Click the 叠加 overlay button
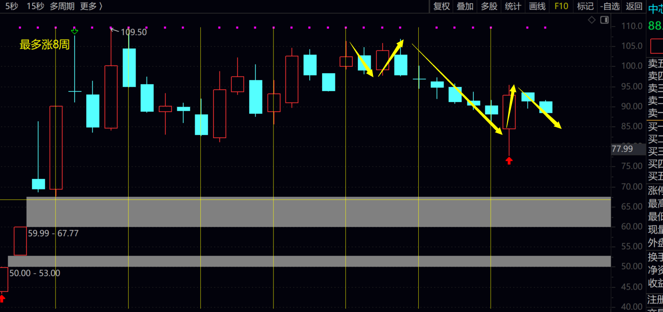The image size is (663, 312). point(465,6)
